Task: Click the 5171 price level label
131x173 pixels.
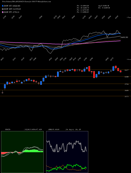Action: (127, 96)
